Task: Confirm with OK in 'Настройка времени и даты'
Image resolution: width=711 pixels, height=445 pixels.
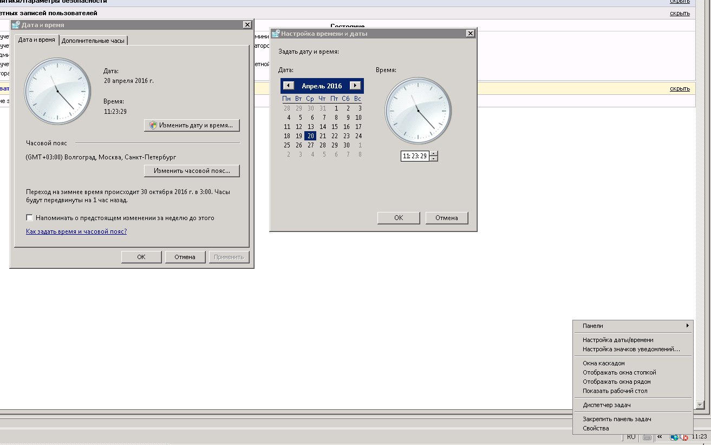Action: tap(399, 218)
